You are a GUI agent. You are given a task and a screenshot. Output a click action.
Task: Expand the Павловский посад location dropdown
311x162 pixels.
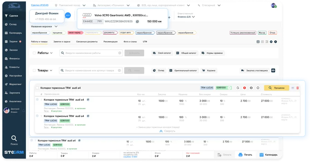(84, 5)
